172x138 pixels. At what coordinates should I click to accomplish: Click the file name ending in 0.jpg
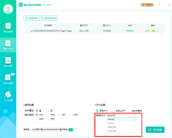(x=51, y=31)
